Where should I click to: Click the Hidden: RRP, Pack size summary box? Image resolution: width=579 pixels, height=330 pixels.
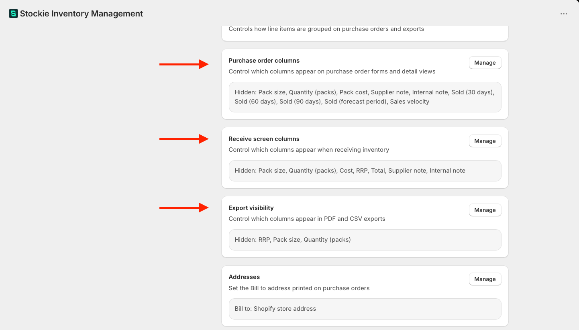(x=365, y=240)
